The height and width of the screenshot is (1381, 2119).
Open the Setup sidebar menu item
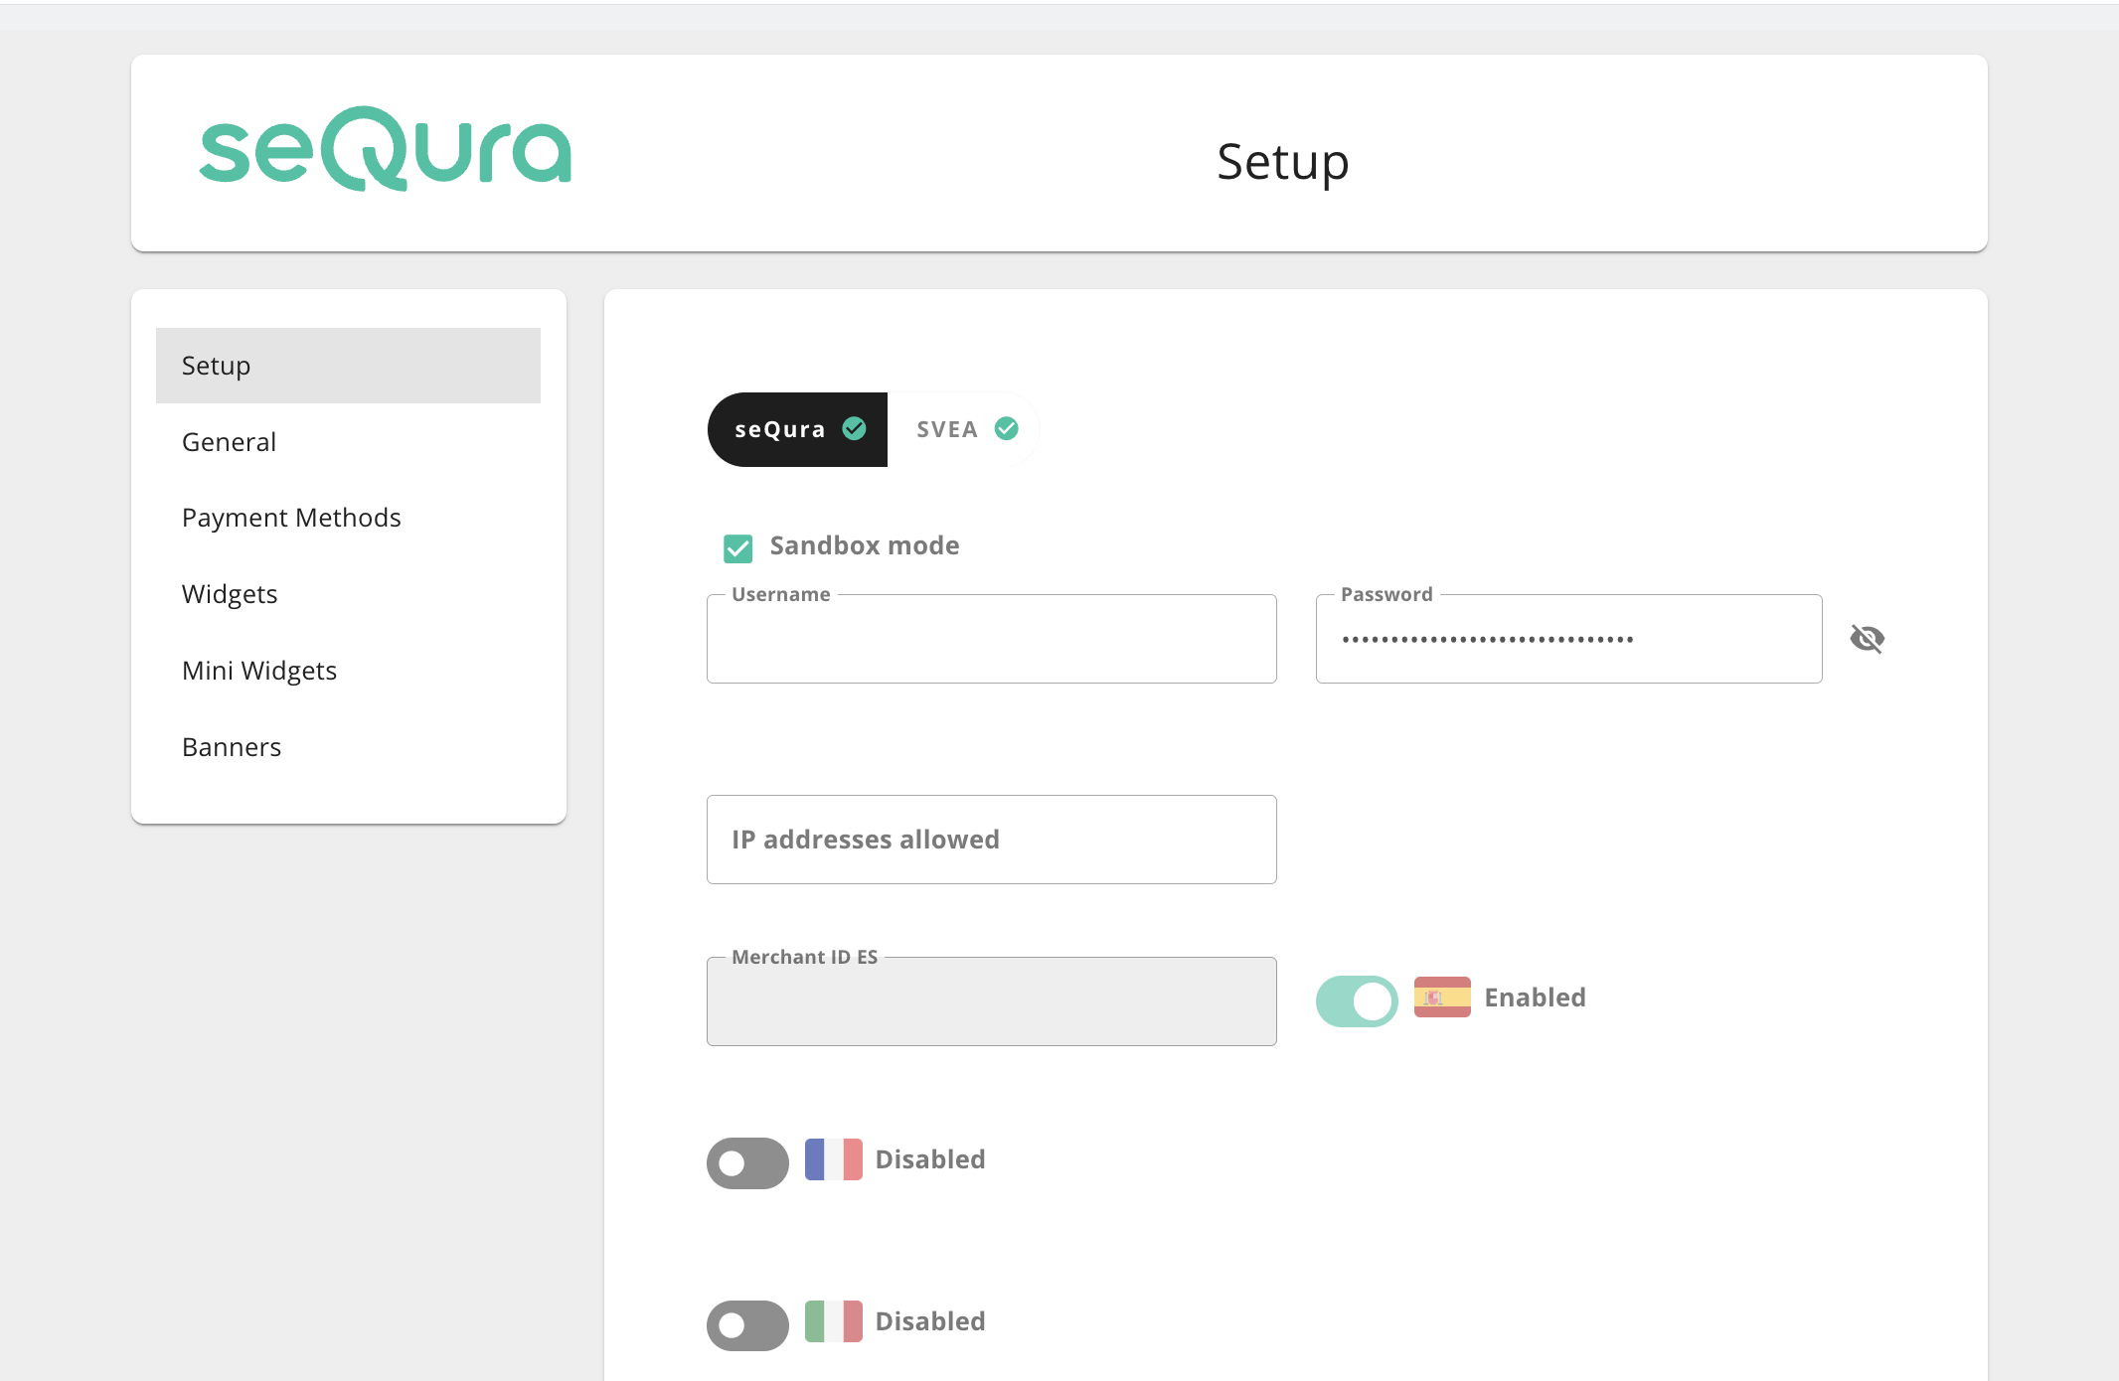348,366
